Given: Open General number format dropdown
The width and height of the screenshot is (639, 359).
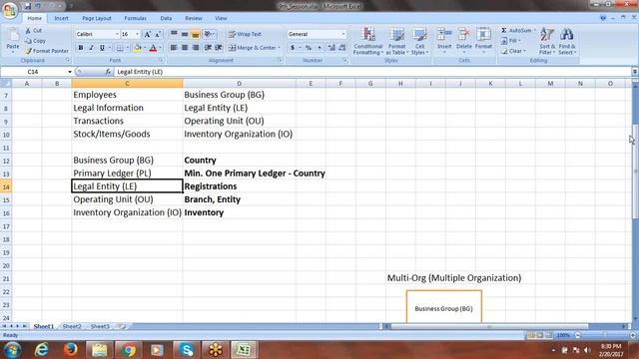Looking at the screenshot, I should (343, 34).
